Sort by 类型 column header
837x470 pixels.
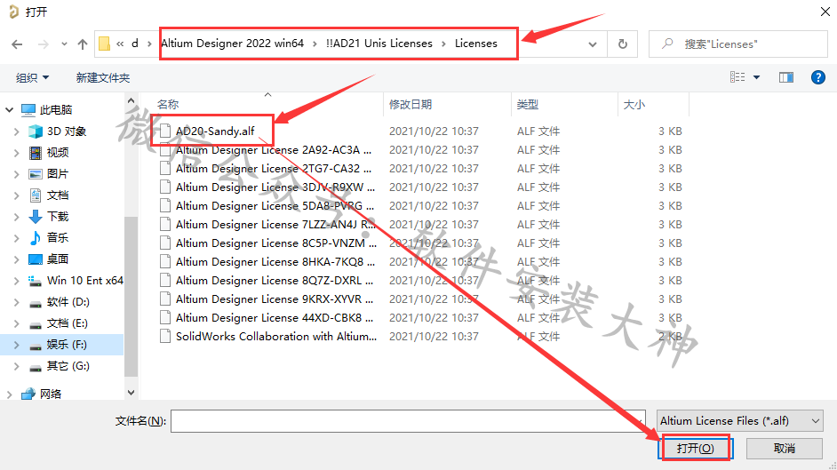(x=528, y=105)
